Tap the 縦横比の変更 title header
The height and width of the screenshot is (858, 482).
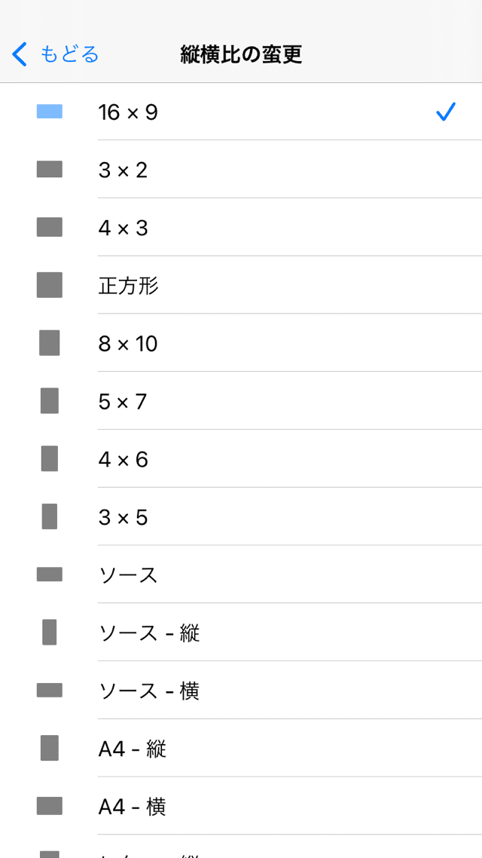click(241, 55)
